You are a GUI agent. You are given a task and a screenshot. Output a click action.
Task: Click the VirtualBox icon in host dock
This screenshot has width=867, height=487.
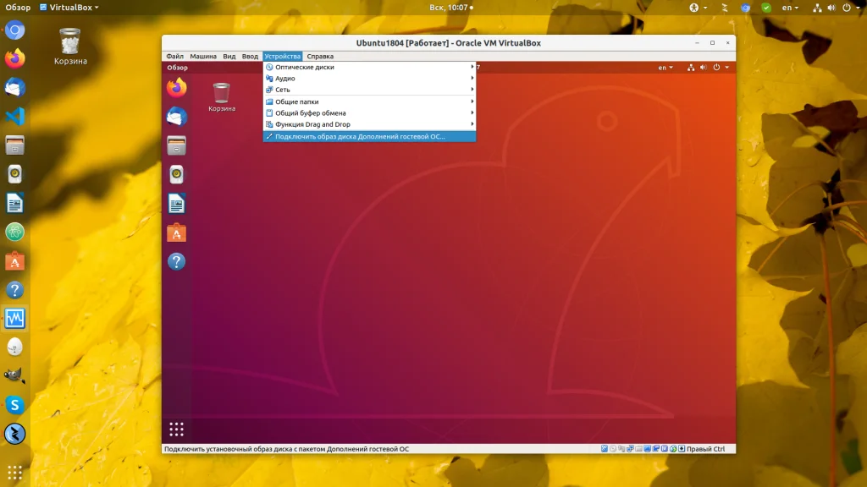click(x=15, y=319)
